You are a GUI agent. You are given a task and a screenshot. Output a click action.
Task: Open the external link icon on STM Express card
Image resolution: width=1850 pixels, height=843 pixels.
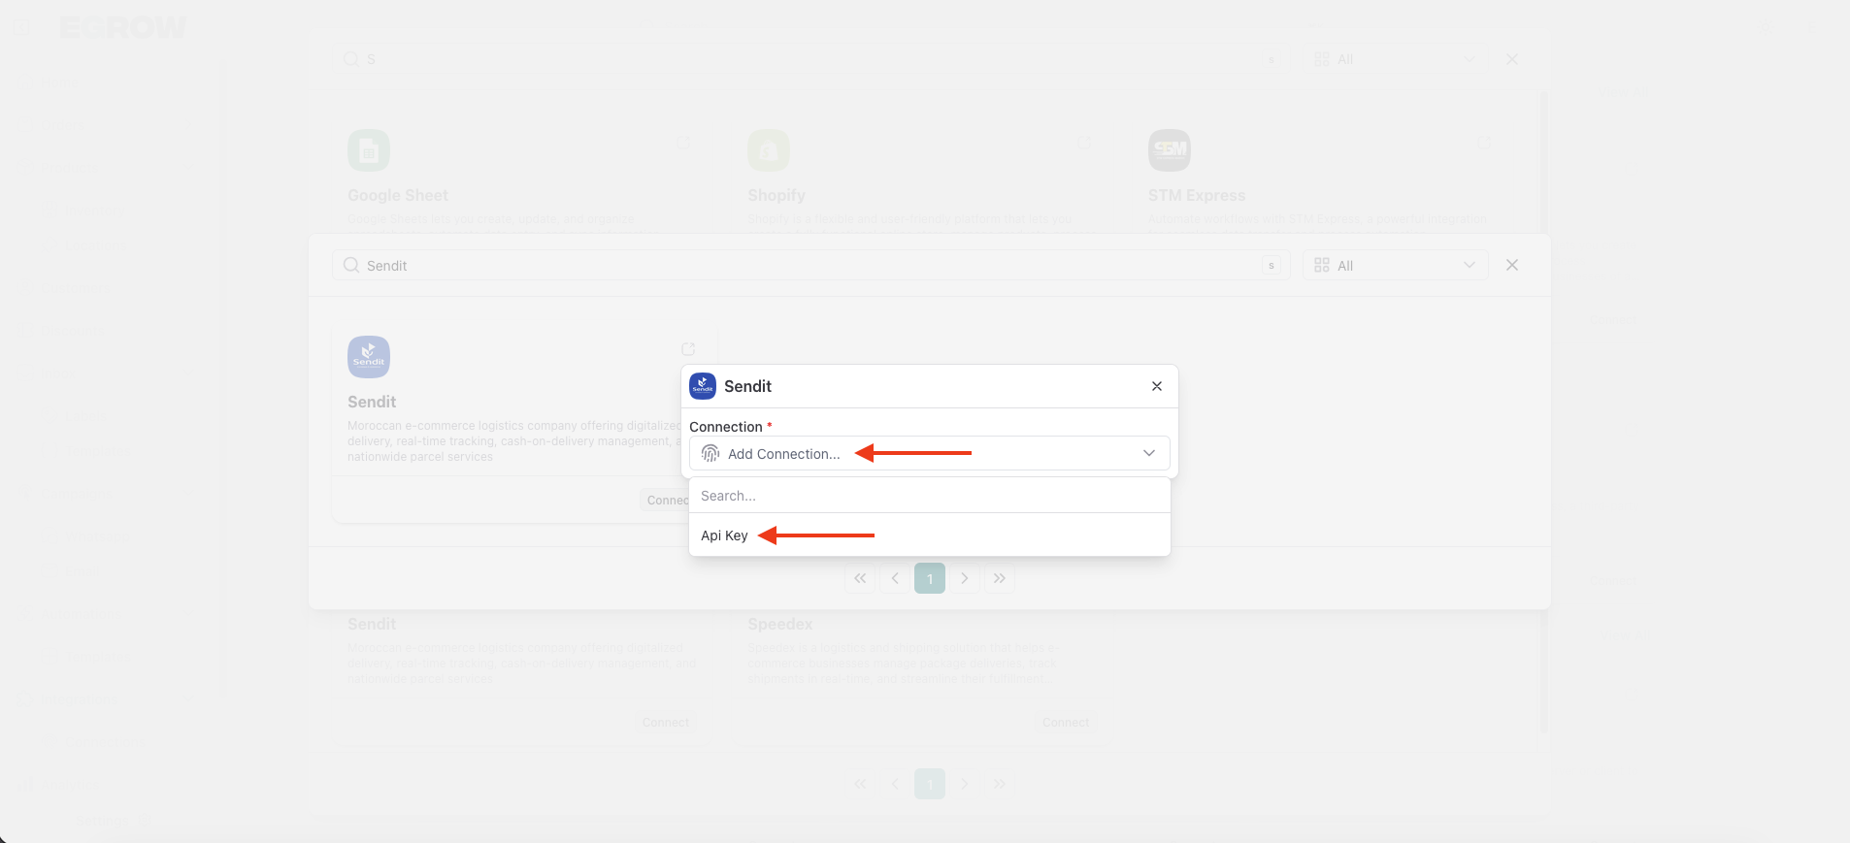(1484, 144)
